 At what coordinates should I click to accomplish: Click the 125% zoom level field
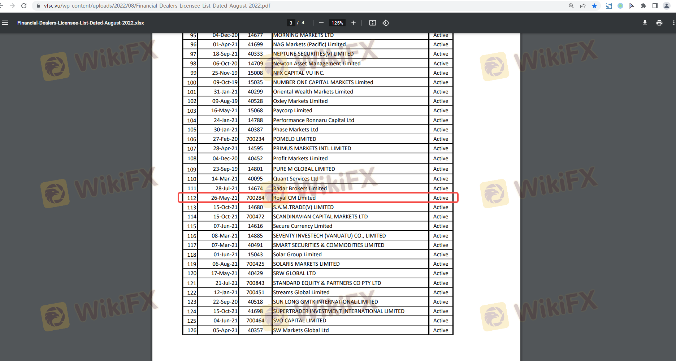pos(337,23)
